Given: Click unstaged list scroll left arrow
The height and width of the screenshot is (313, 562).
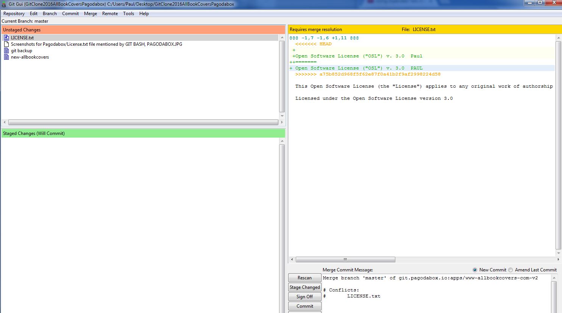Looking at the screenshot, I should 5,122.
